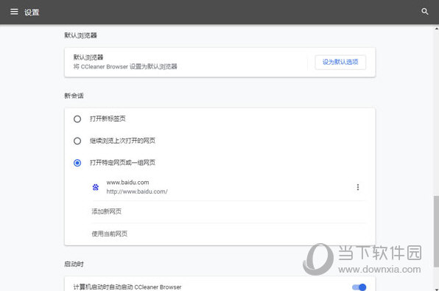The width and height of the screenshot is (439, 291).
Task: Select the 打开新标签页 radio option
Action: pyautogui.click(x=77, y=119)
